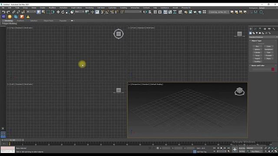
Task: Click the Teapot primitive button
Action: pos(257,58)
